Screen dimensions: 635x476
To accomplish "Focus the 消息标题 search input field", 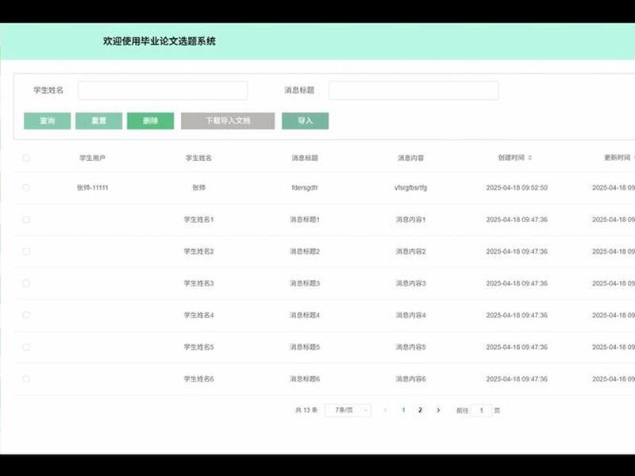I will point(414,90).
